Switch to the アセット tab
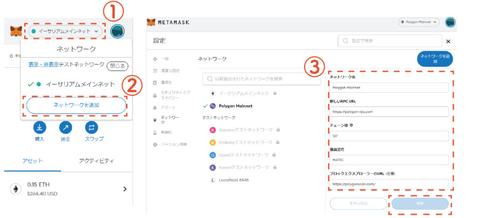 (32, 161)
